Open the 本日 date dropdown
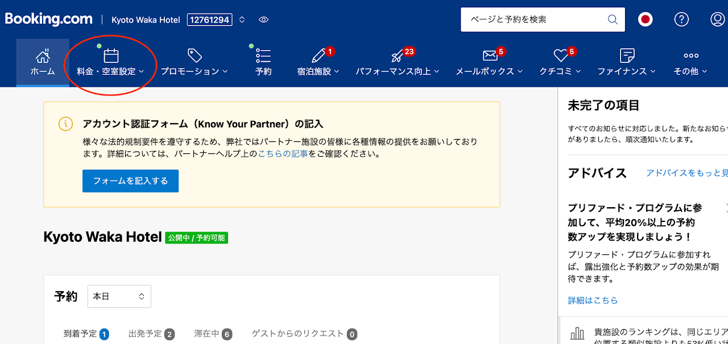Screen dimensions: 728x344 pos(119,296)
